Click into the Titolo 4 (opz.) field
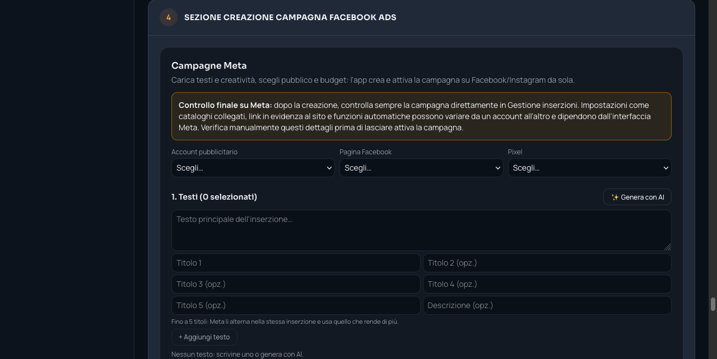This screenshot has height=359, width=717. coord(547,284)
